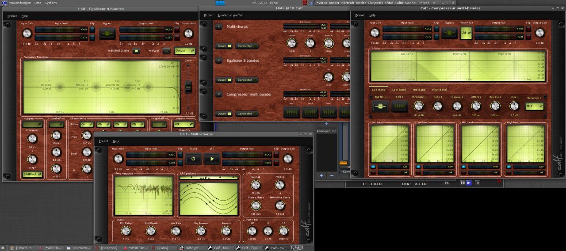Select the Low Band tab in the compressor
This screenshot has height=251, width=566.
pos(399,90)
